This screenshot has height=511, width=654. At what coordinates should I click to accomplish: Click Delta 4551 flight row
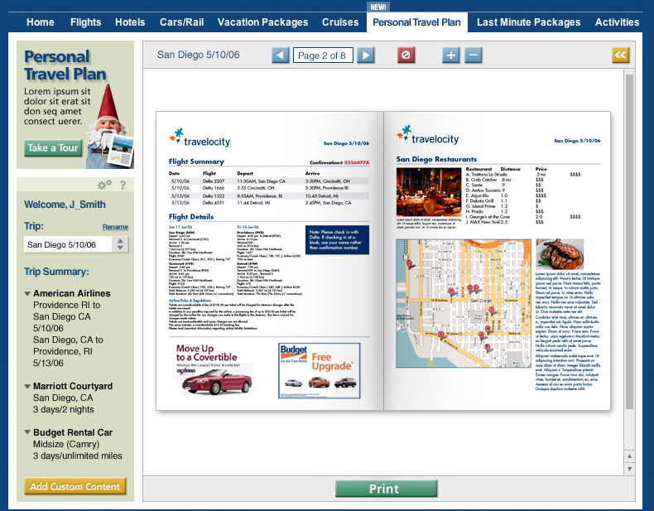(x=268, y=203)
